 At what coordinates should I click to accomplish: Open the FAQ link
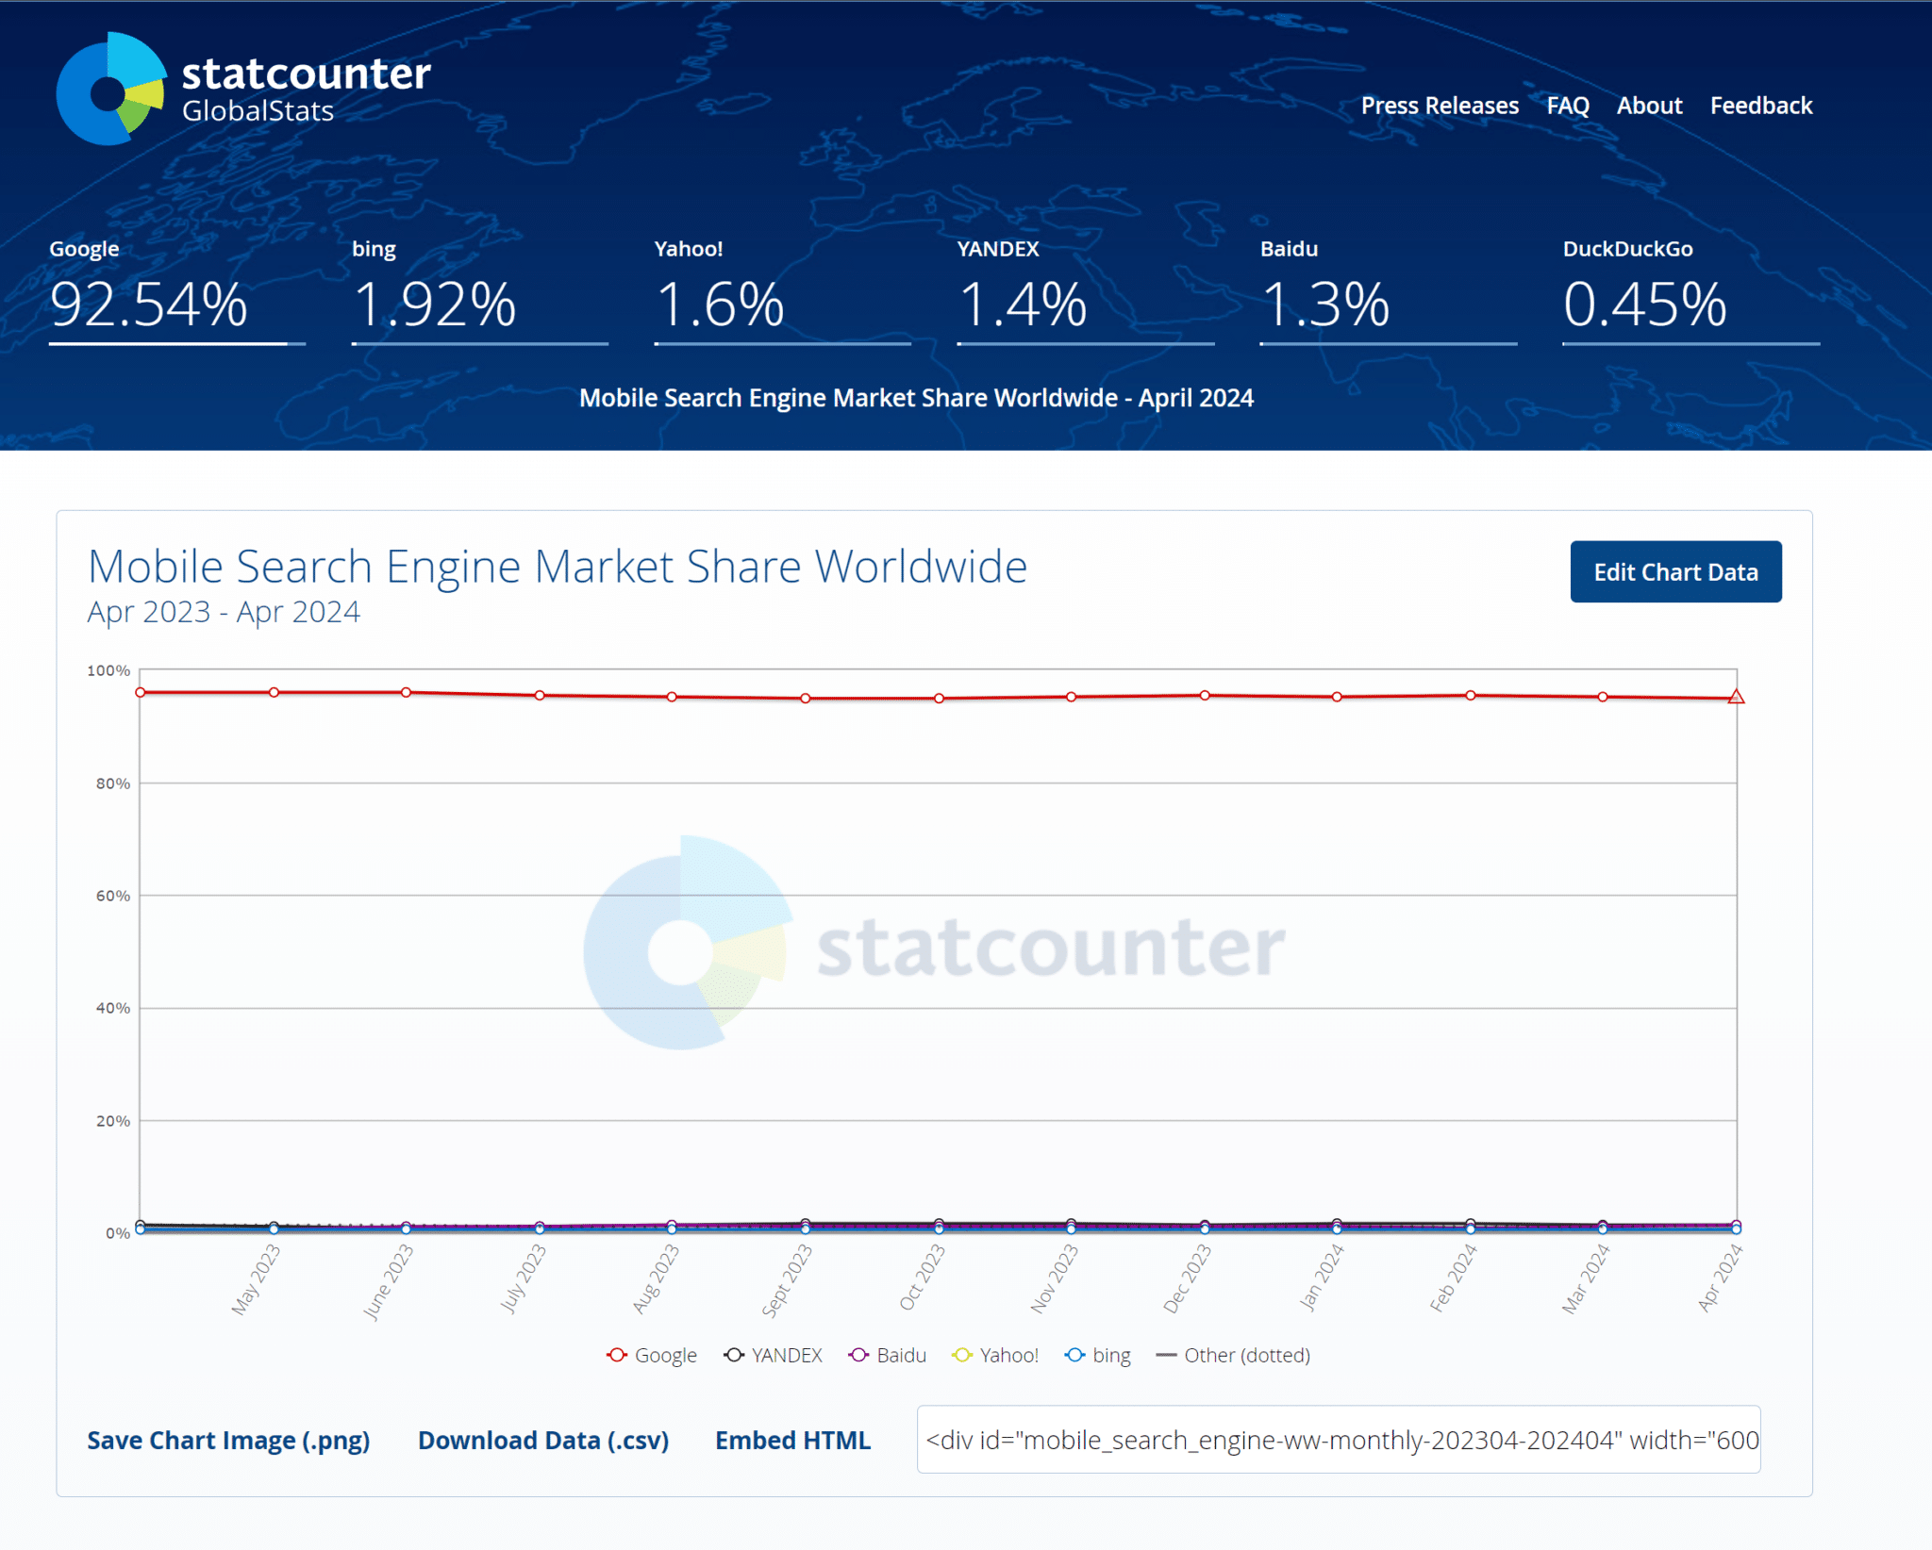pyautogui.click(x=1568, y=106)
